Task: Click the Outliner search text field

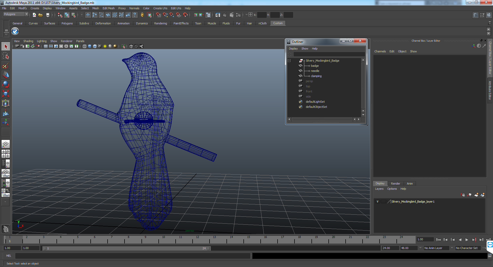Action: pos(329,54)
